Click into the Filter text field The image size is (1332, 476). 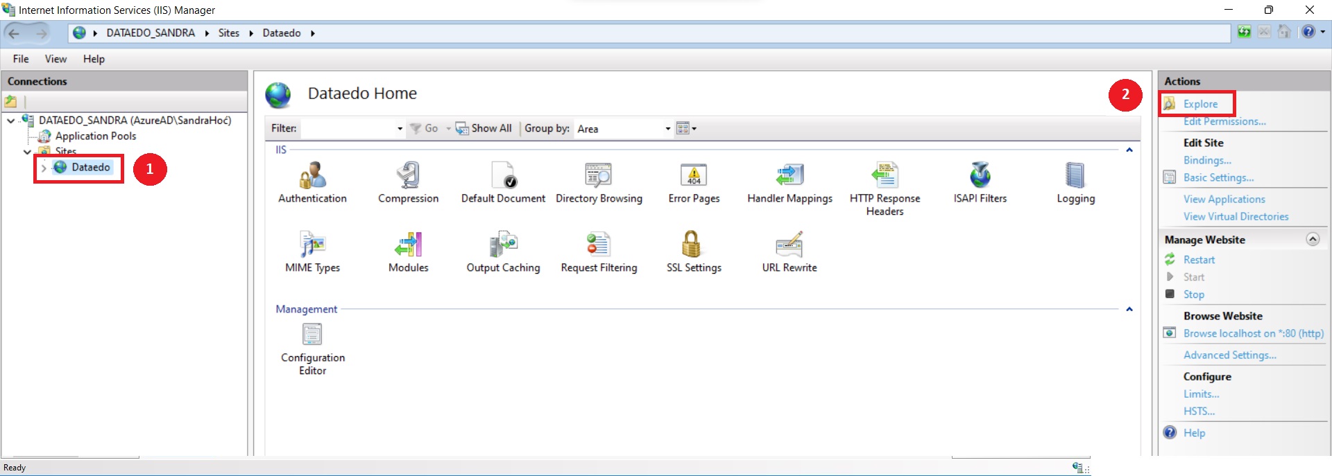pos(348,128)
